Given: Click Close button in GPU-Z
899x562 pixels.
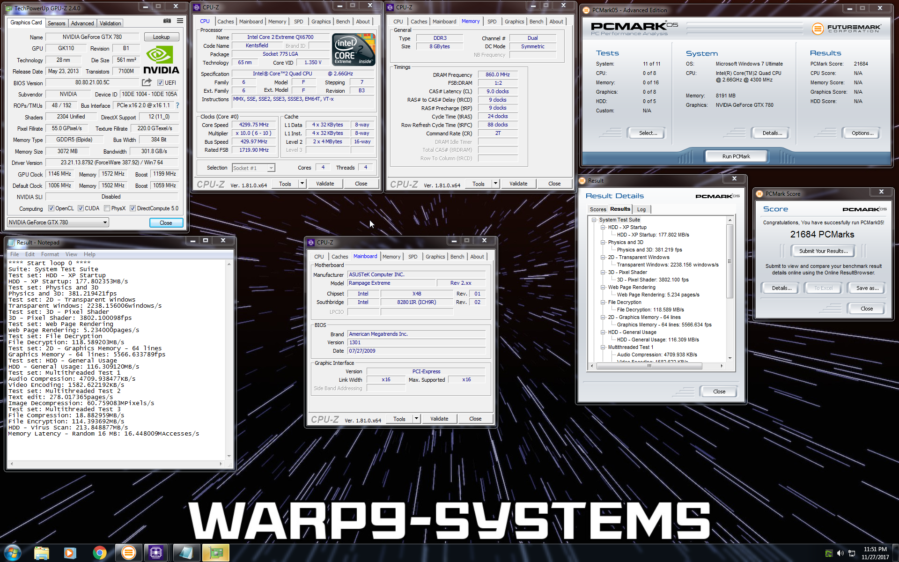Looking at the screenshot, I should pyautogui.click(x=166, y=223).
